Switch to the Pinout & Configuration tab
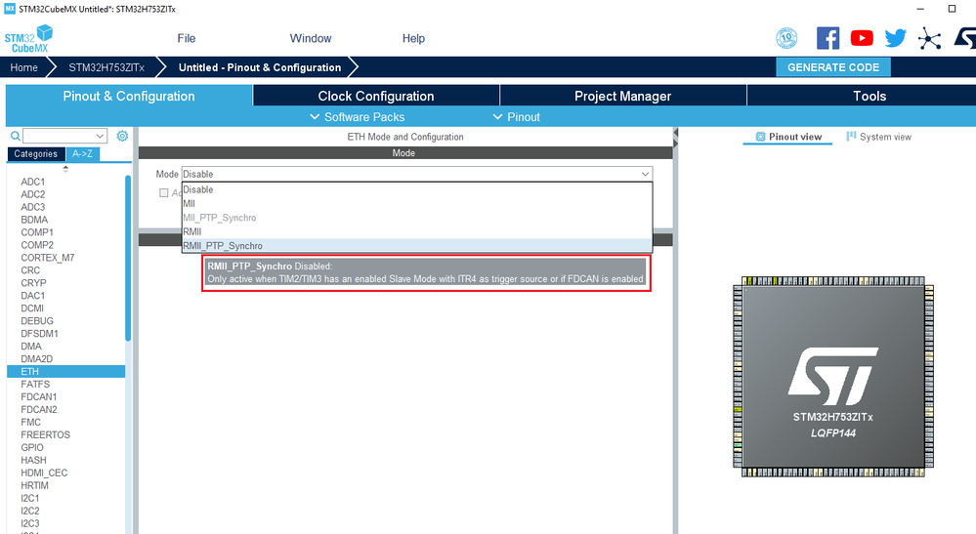 tap(129, 96)
